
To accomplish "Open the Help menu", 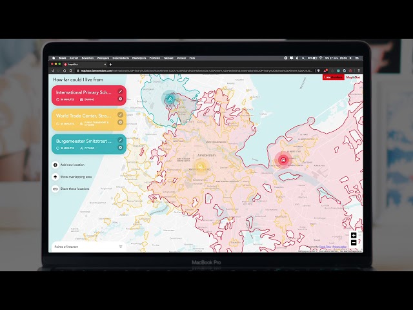I will click(192, 58).
